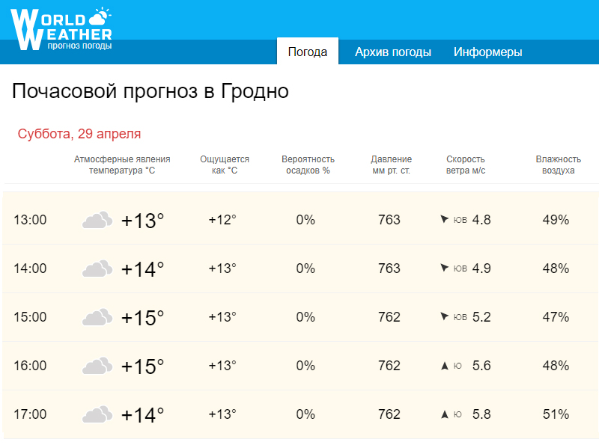Image resolution: width=599 pixels, height=445 pixels.
Task: Click the wind direction arrow at 15:00
Action: point(445,317)
